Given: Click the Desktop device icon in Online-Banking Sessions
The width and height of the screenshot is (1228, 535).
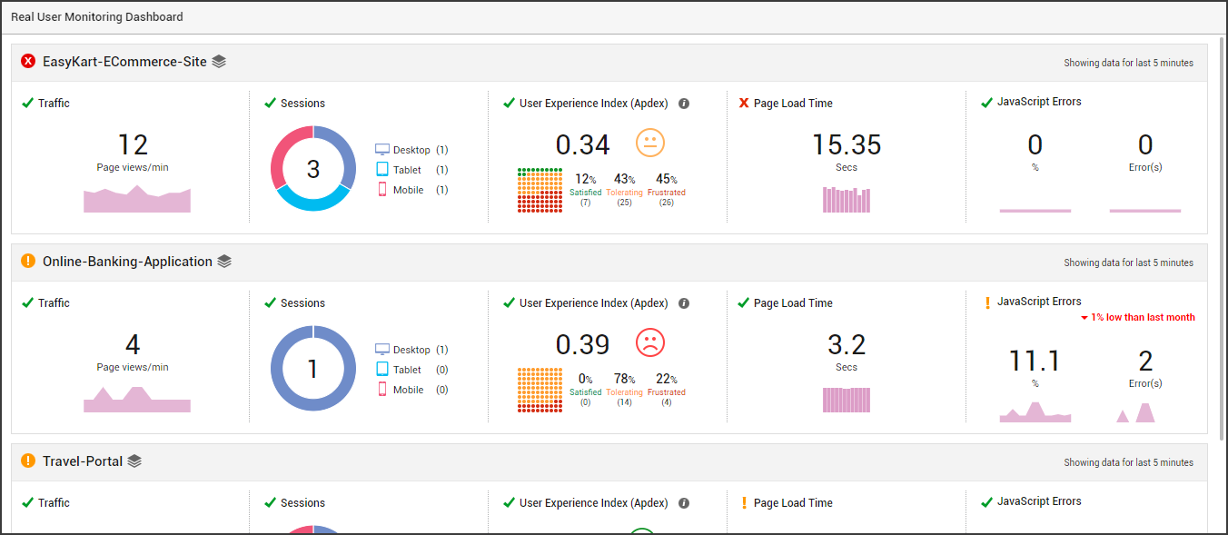Looking at the screenshot, I should 382,350.
